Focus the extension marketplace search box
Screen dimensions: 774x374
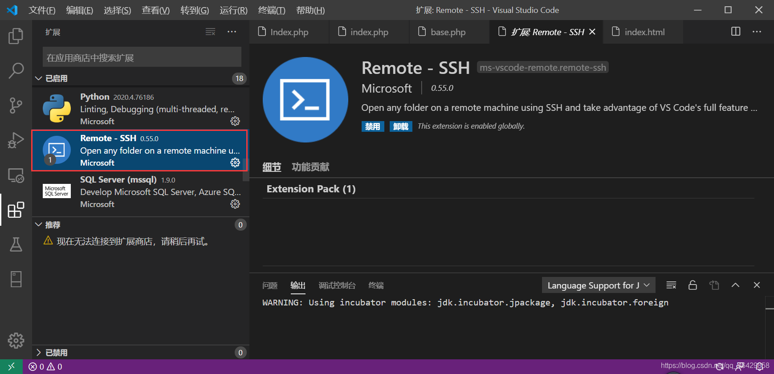(142, 57)
